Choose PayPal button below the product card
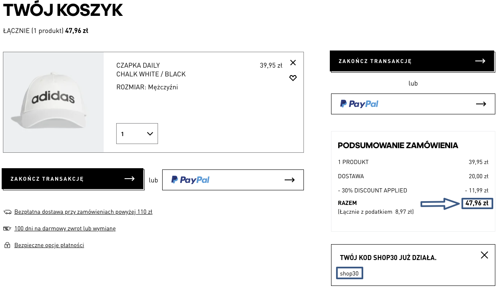This screenshot has width=497, height=288. (233, 180)
